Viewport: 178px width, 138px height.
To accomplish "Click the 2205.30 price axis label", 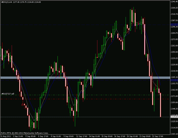I will 174,77.
